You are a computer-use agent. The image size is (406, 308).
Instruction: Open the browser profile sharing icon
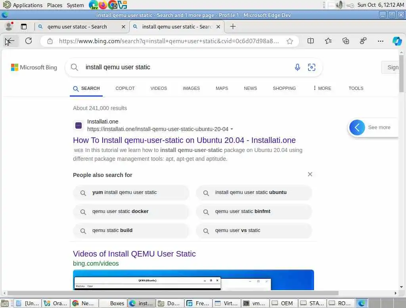point(363,41)
